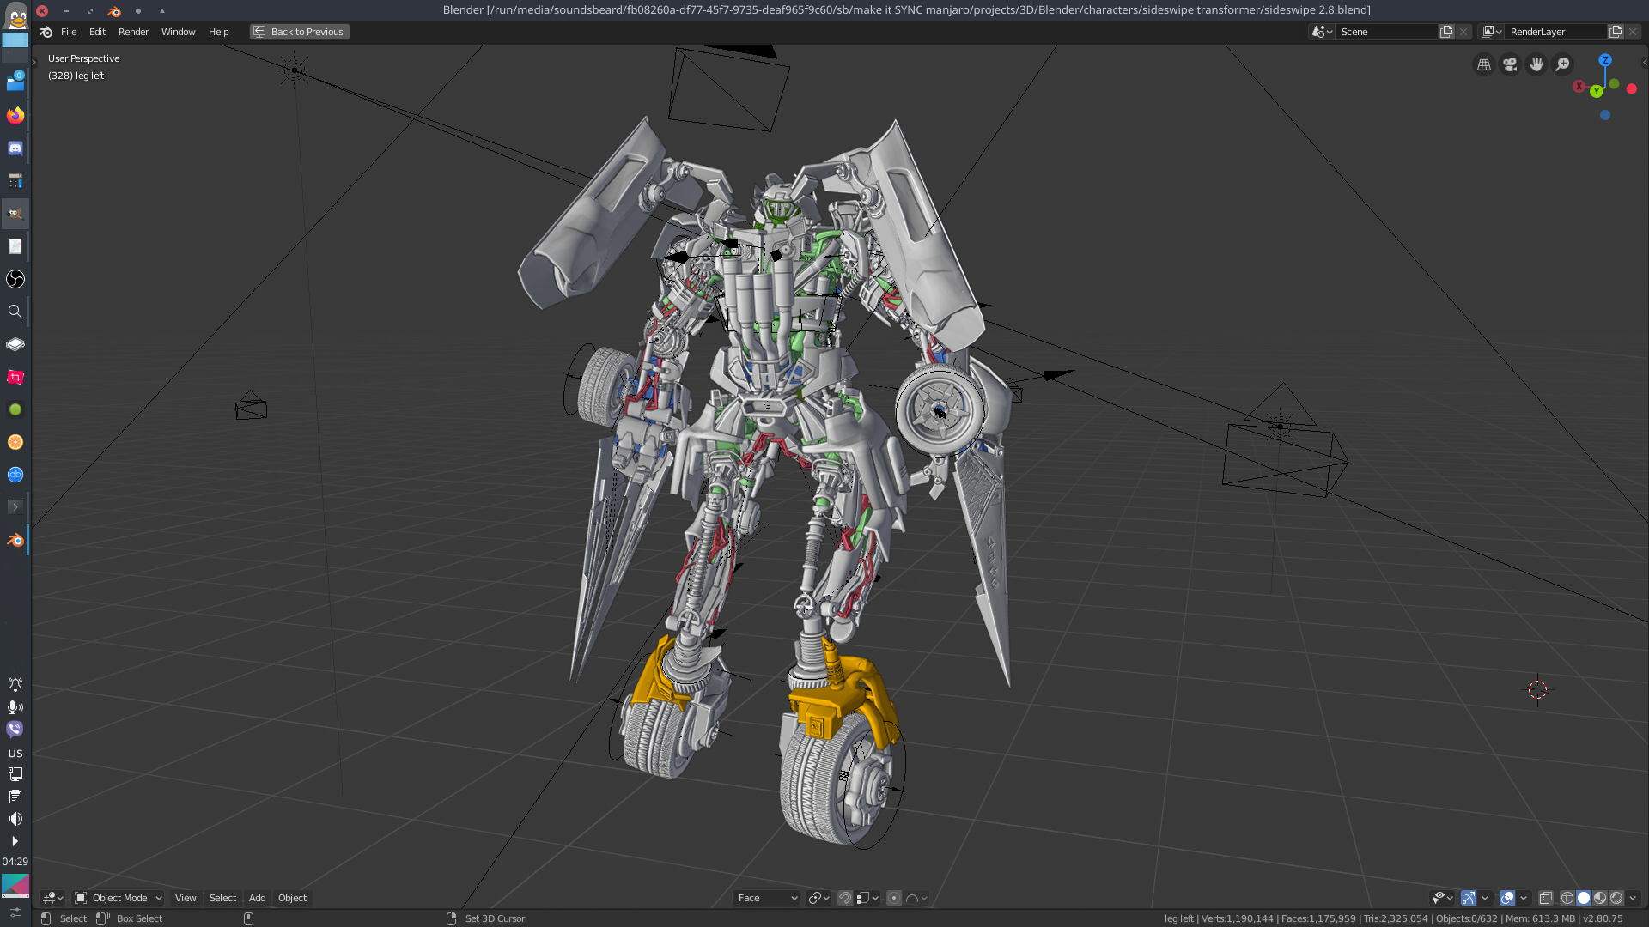The image size is (1649, 927).
Task: Click the Back to Previous button
Action: (x=299, y=32)
